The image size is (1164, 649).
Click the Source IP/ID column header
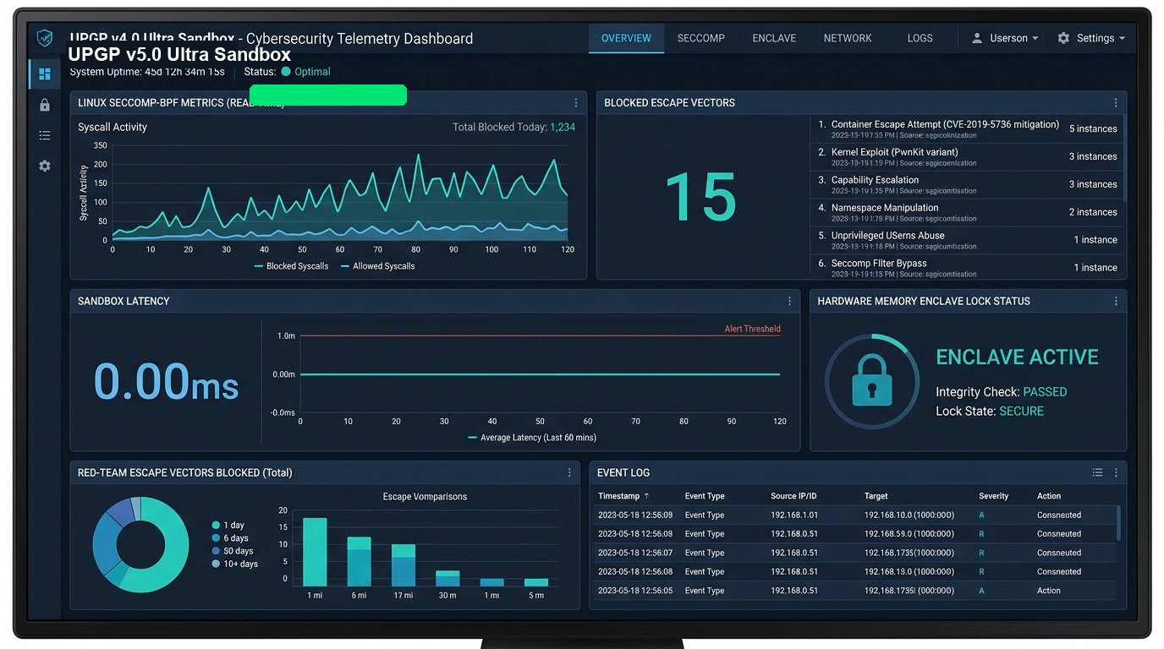[794, 496]
